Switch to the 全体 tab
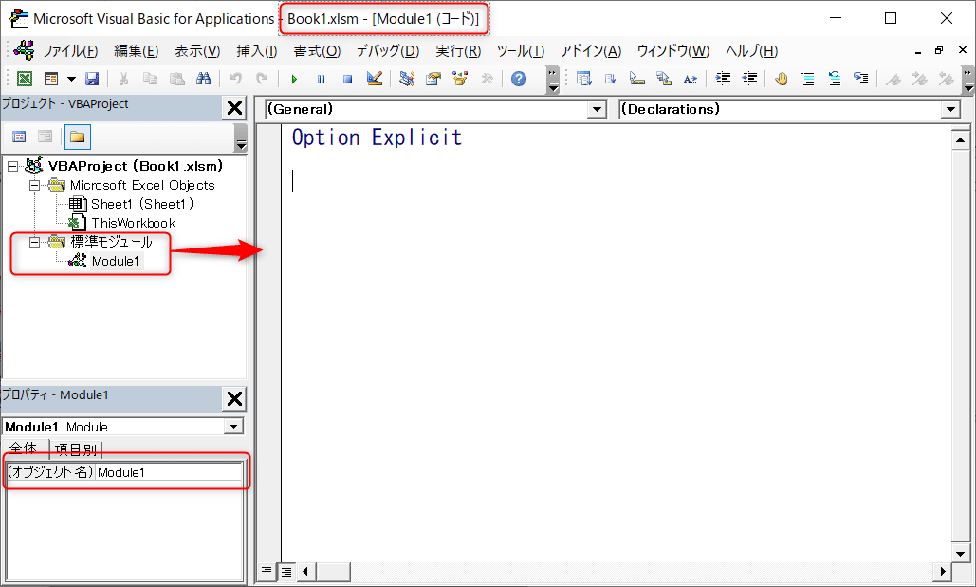The height and width of the screenshot is (587, 976). pos(25,449)
